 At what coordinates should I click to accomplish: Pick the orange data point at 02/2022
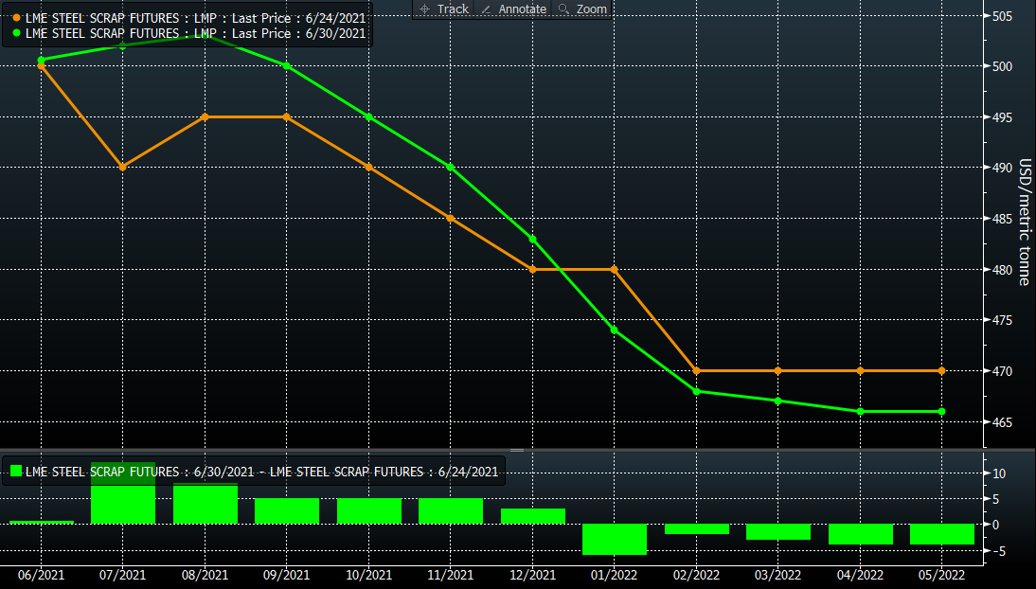pos(696,370)
